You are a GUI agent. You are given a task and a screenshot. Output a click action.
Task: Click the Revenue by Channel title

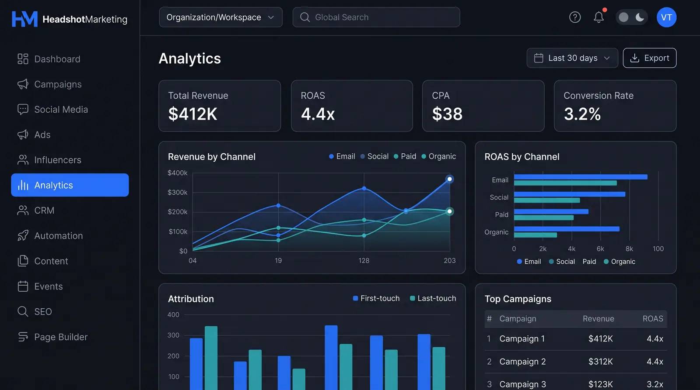(x=212, y=157)
